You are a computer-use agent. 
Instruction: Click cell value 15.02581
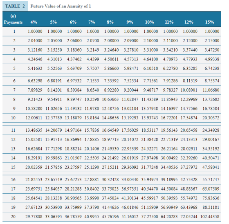click(x=34, y=139)
